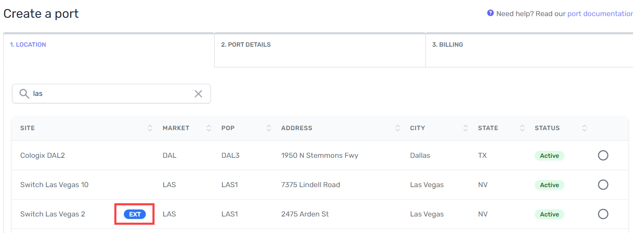
Task: Select the Switch Las Vegas 10 radio button
Action: (x=603, y=185)
